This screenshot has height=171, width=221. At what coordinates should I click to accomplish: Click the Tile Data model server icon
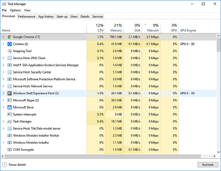coord(10,128)
